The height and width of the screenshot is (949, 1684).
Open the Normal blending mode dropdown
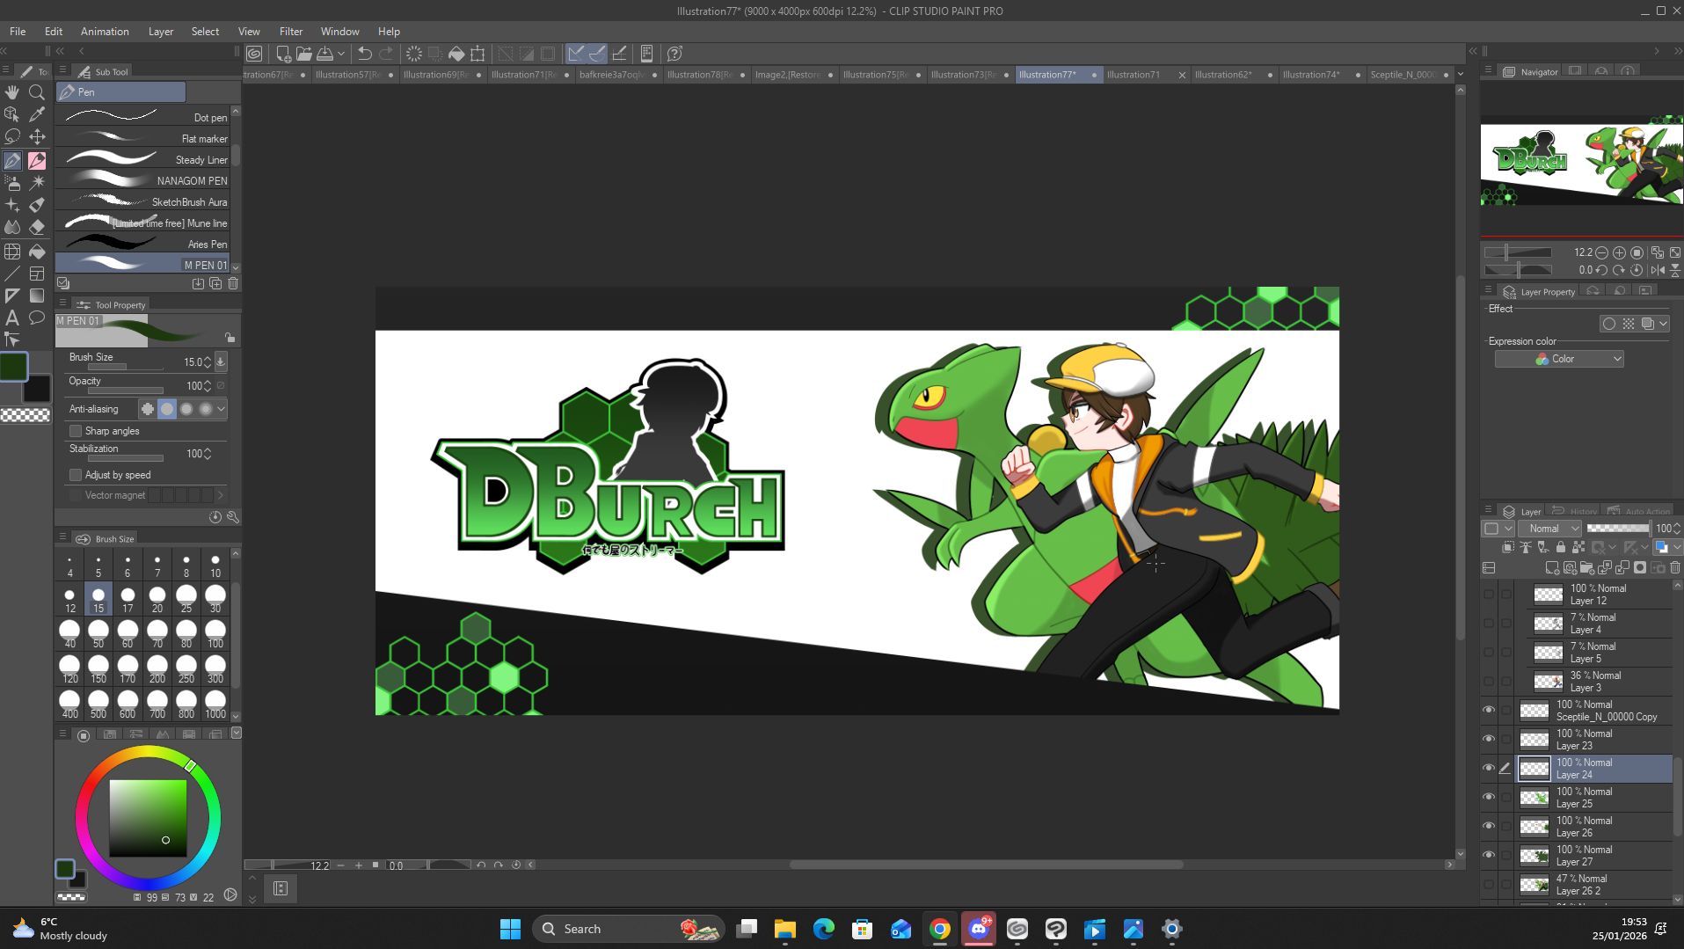coord(1553,529)
